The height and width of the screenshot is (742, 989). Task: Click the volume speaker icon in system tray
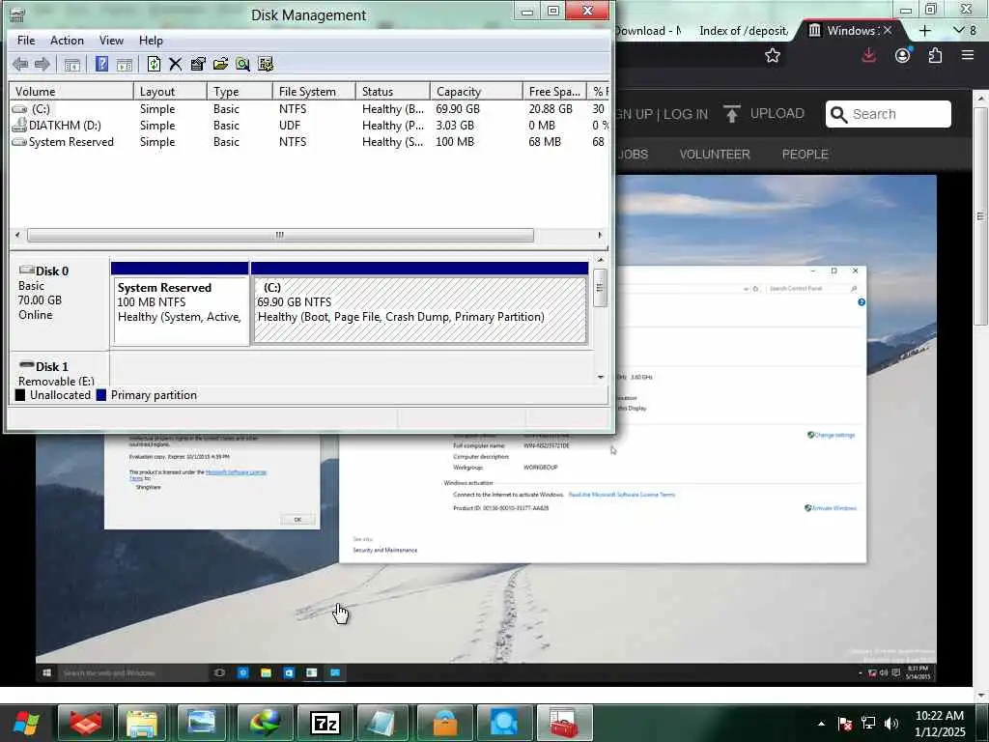[x=891, y=723]
